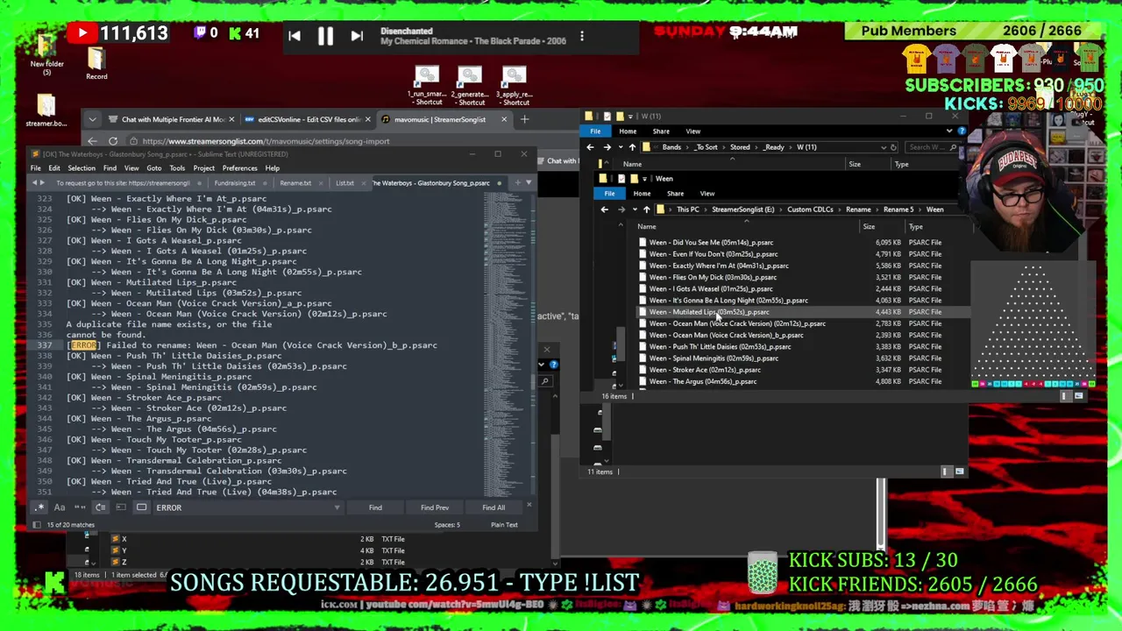Switch to Rename.txt tab in Sublime
Screen dimensions: 1122x631
[295, 183]
